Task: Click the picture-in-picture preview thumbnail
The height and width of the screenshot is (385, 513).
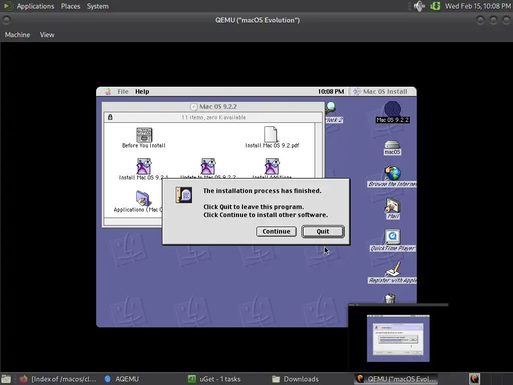Action: 398,337
